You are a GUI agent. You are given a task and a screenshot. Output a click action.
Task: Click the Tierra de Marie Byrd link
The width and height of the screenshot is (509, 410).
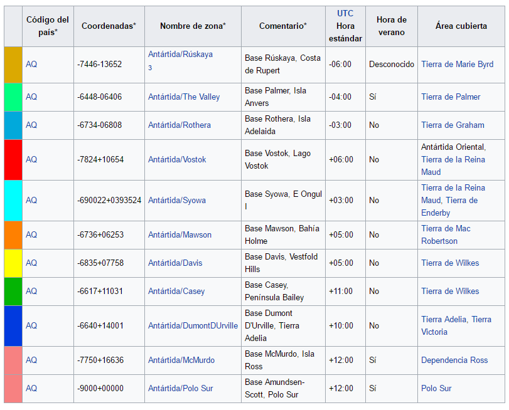(457, 64)
